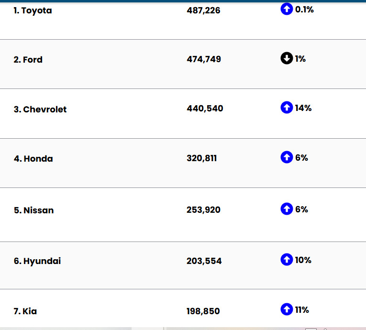This screenshot has width=366, height=330.
Task: Click the up arrow next to Chevrolet's 14%
Action: pyautogui.click(x=287, y=108)
